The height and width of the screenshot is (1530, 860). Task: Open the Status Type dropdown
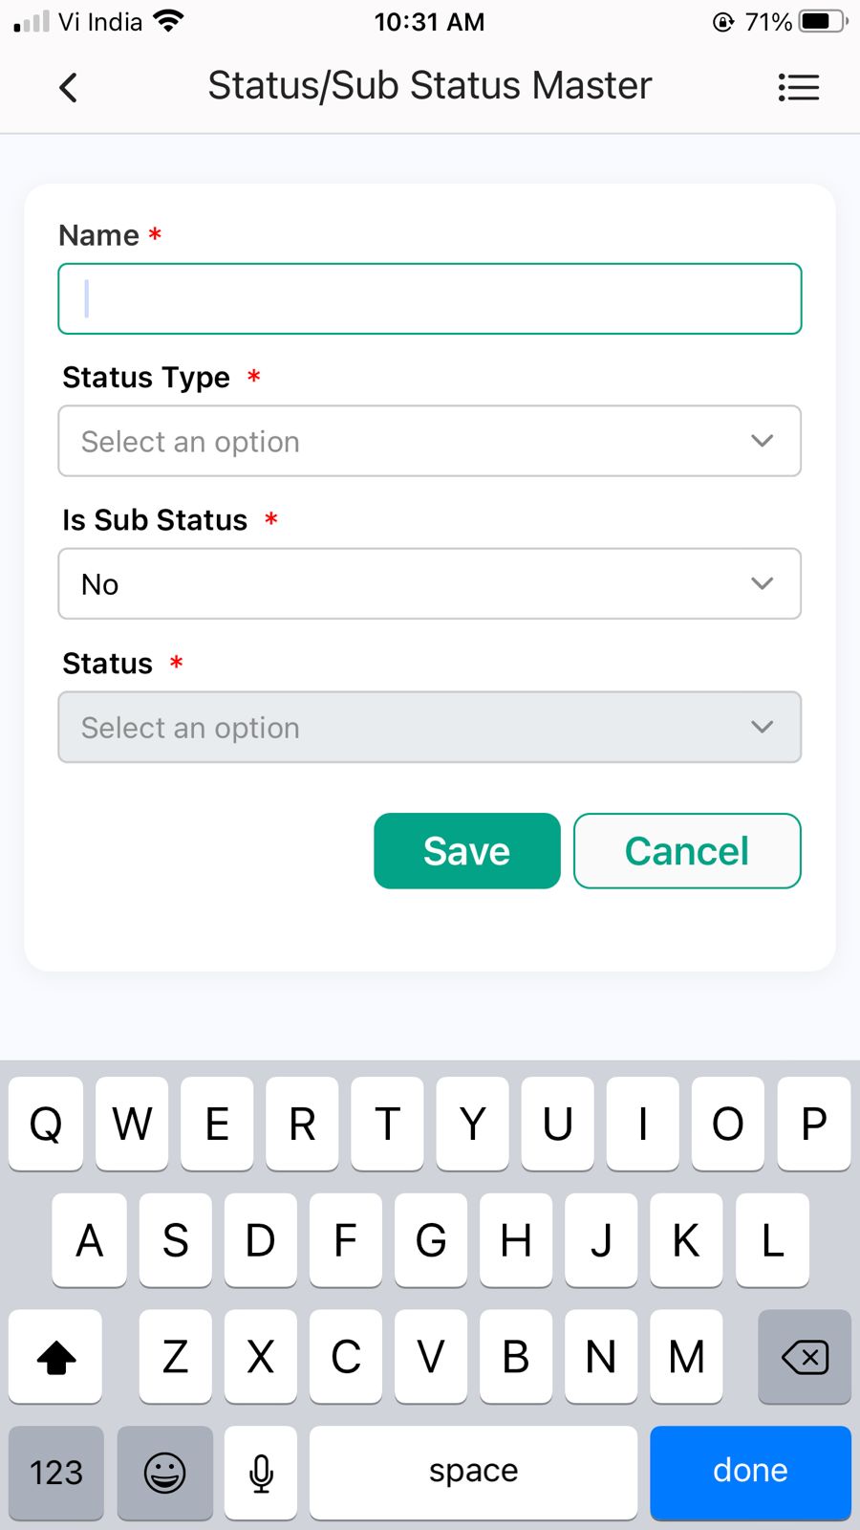click(429, 441)
